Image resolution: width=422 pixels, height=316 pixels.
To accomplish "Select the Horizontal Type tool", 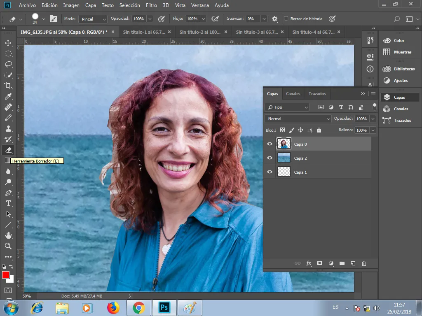I will tap(8, 204).
